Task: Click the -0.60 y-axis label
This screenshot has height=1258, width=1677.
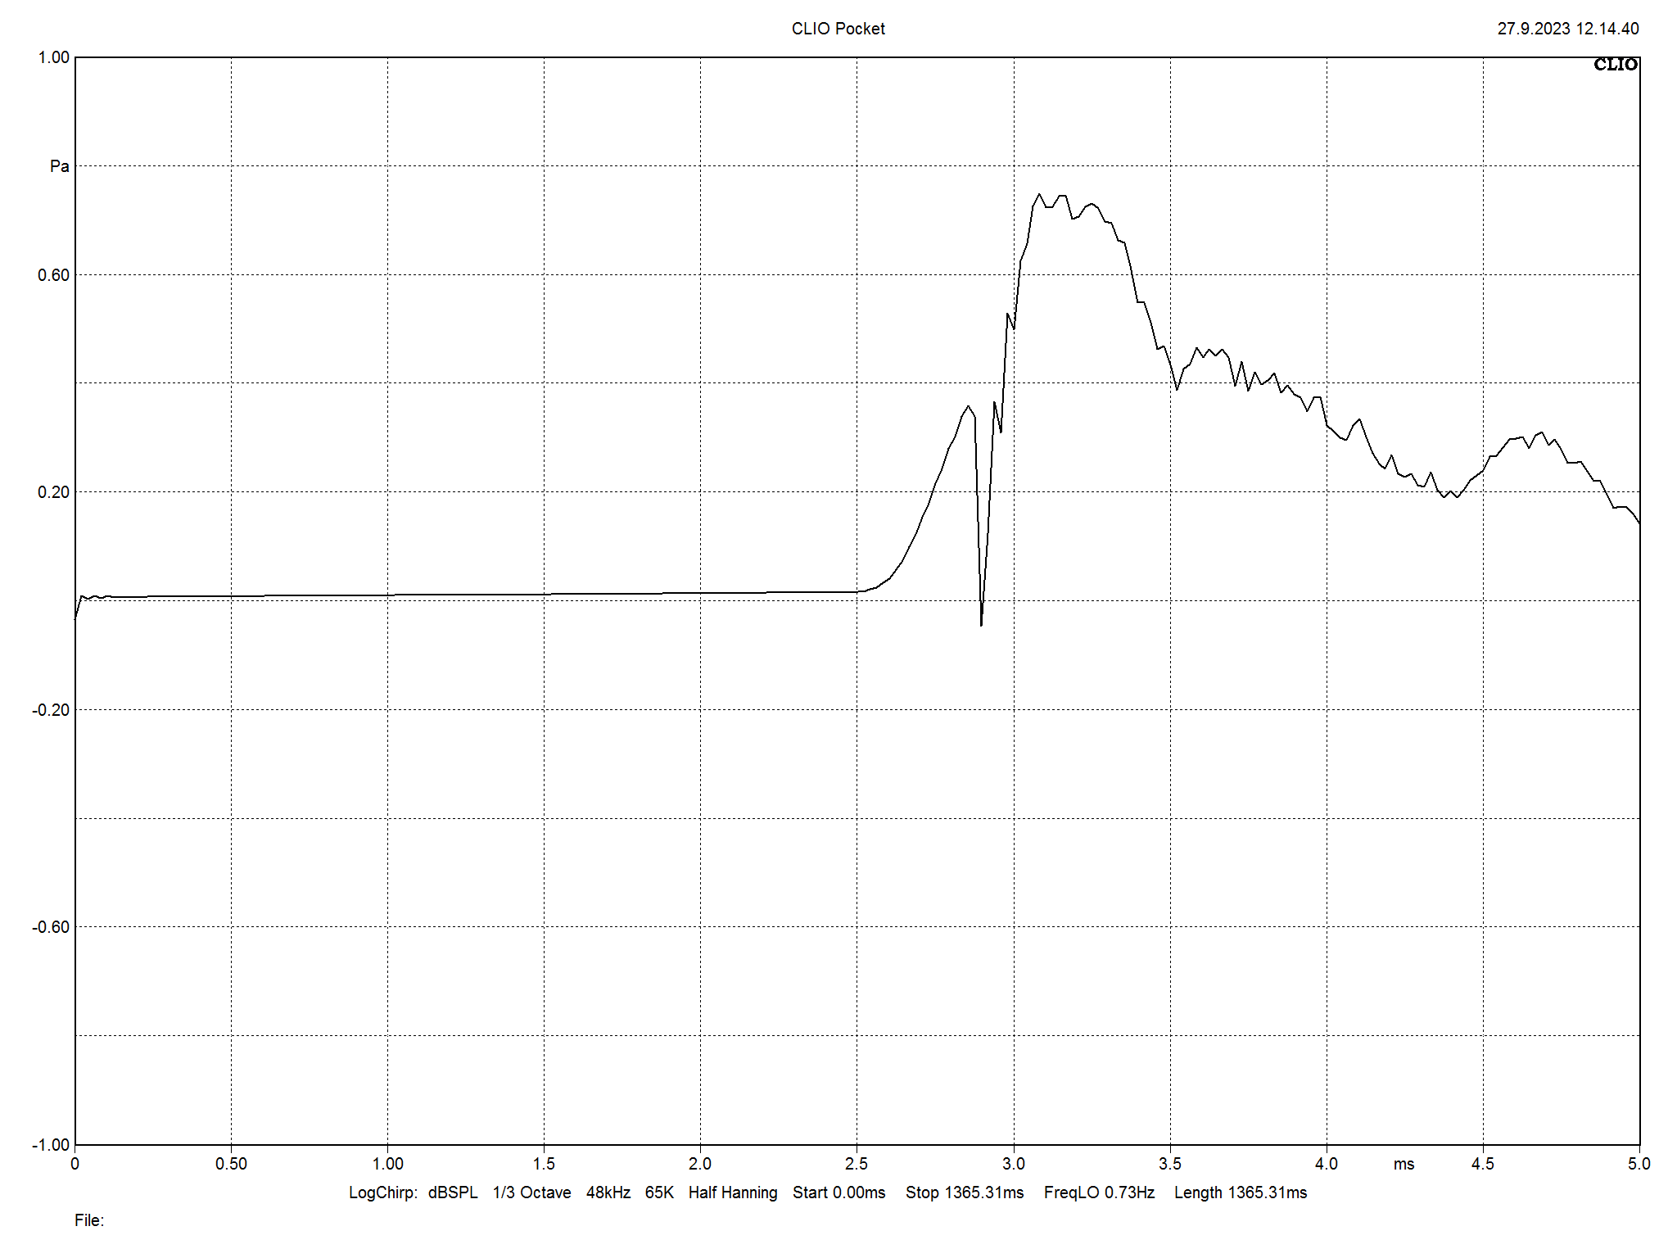Action: tap(51, 927)
